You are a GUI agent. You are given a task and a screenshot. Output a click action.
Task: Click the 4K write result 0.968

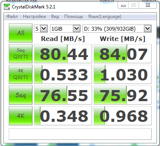point(123,116)
